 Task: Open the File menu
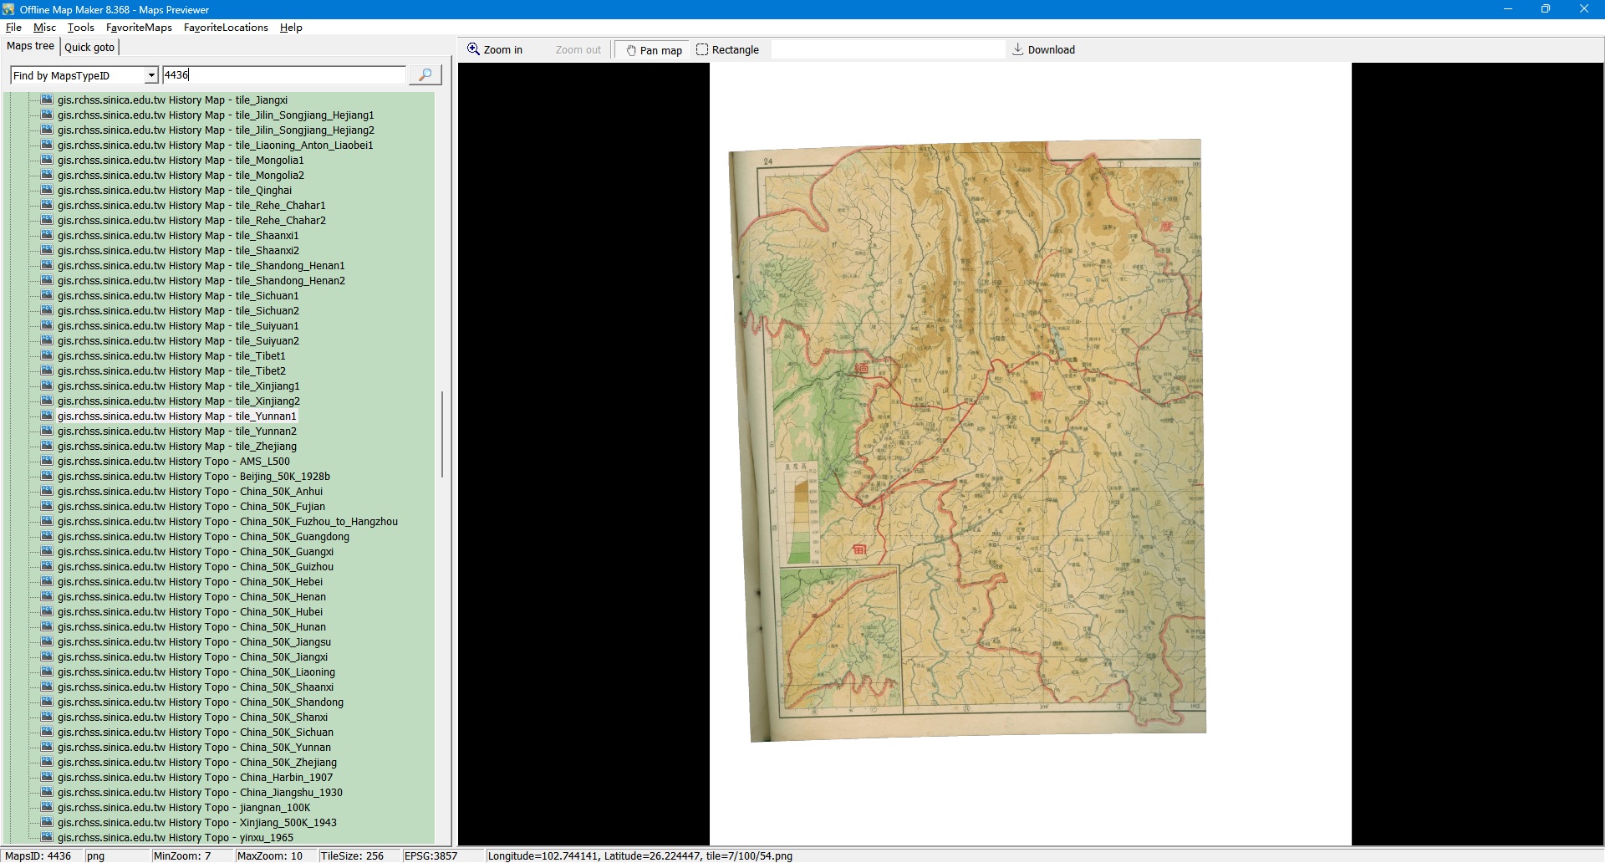point(13,28)
